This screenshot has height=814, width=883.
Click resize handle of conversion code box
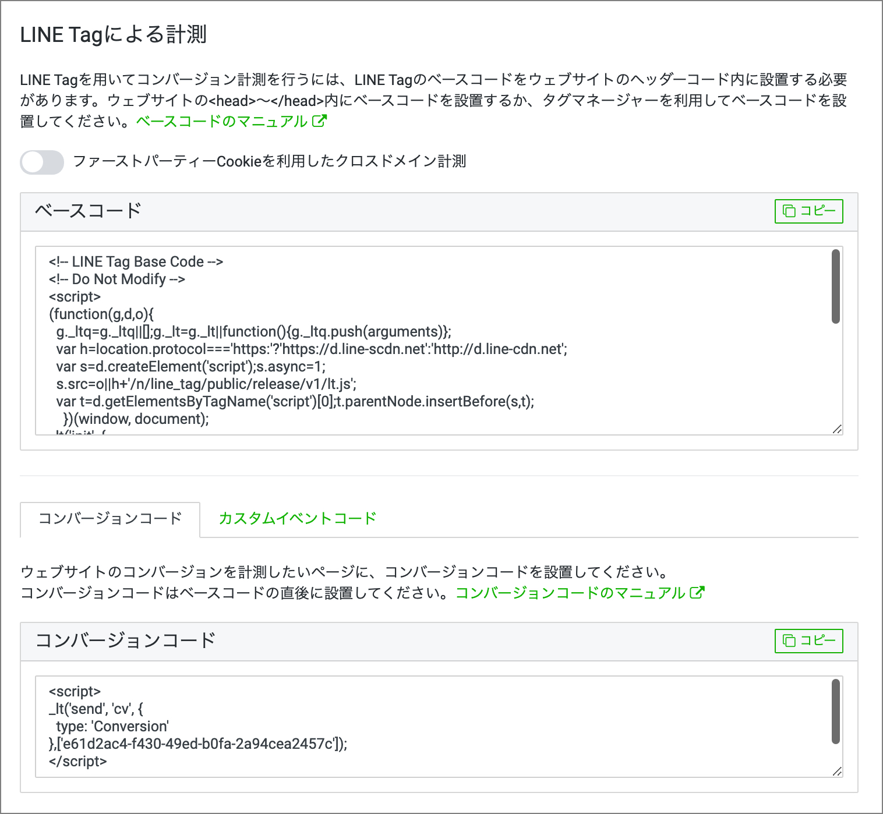coord(837,771)
